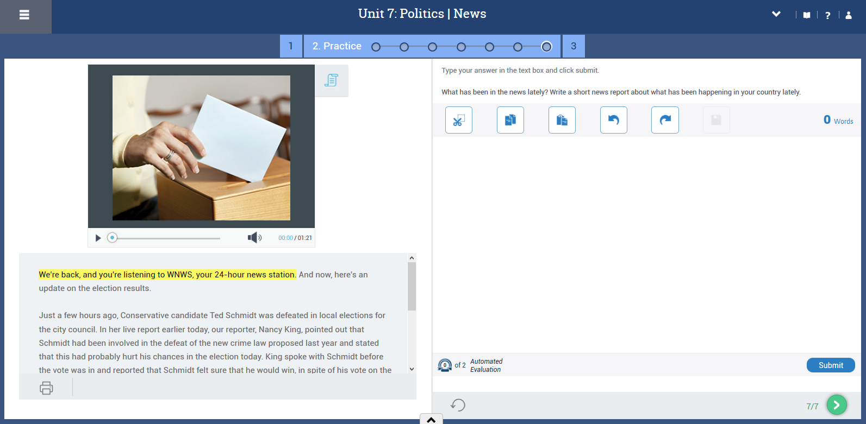Print the transcript
866x424 pixels.
[x=46, y=388]
